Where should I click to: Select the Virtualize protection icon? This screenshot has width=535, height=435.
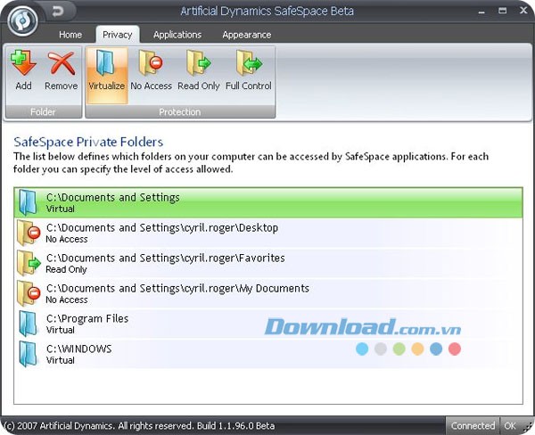click(106, 66)
